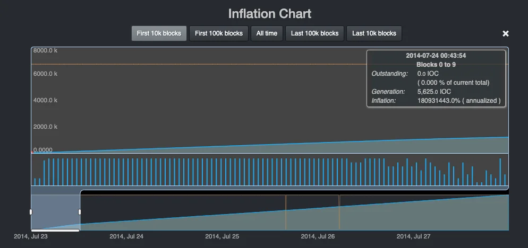Screen dimensions: 528x248
Task: Click the Inflation Chart title
Action: tap(270, 14)
